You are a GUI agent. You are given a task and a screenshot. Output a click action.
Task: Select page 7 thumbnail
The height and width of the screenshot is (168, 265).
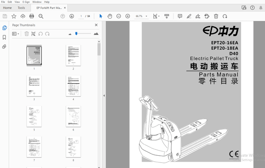click(34, 147)
